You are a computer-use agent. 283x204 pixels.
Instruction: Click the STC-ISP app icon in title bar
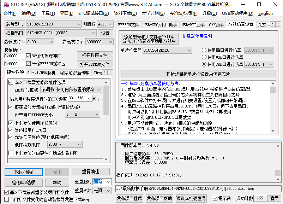coord(6,4)
